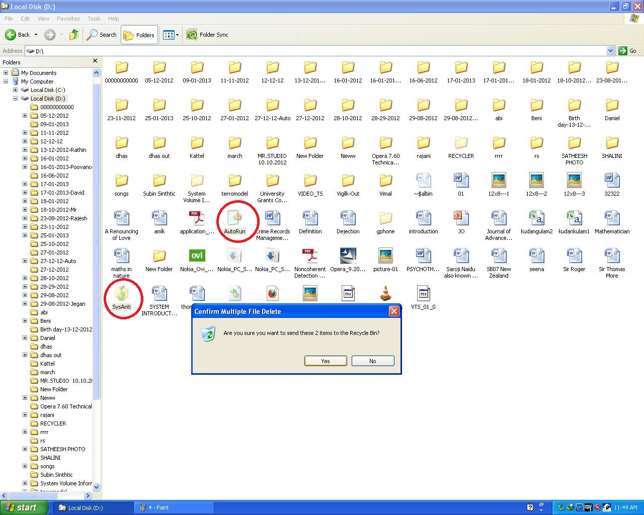Viewport: 644px width, 515px height.
Task: Click the Search toolbar icon
Action: click(x=101, y=35)
